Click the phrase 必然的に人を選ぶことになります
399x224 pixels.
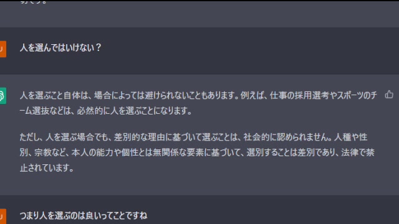click(132, 111)
